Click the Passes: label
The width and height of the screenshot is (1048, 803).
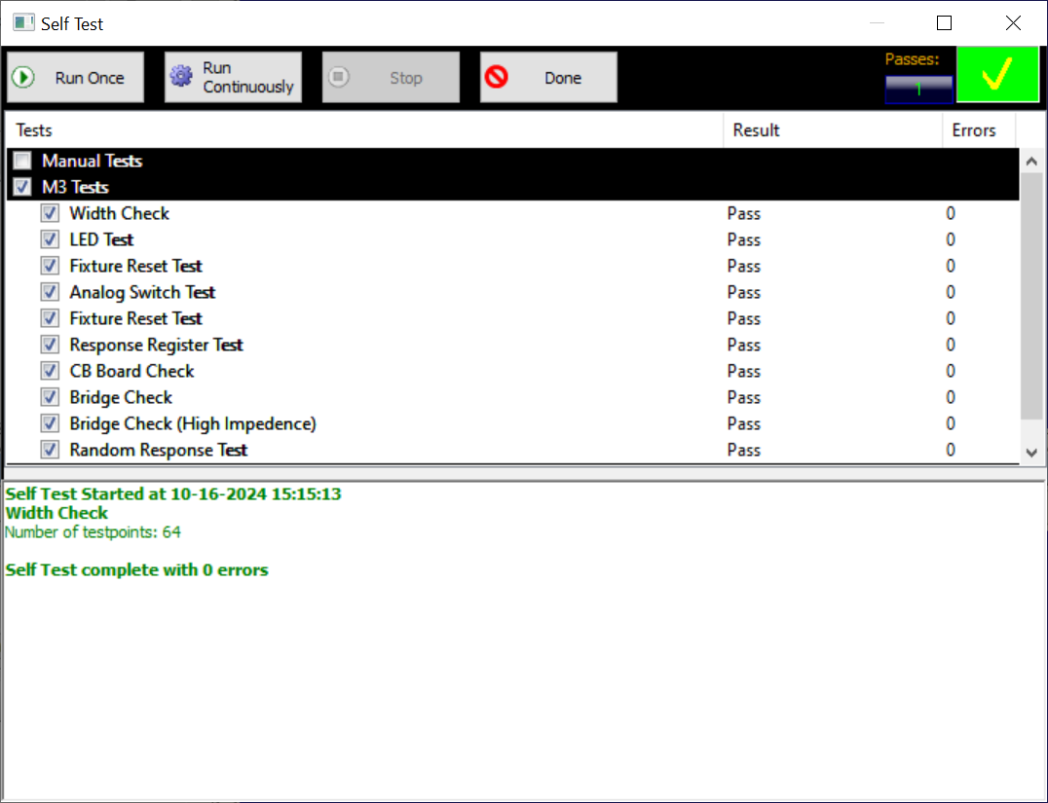point(912,59)
